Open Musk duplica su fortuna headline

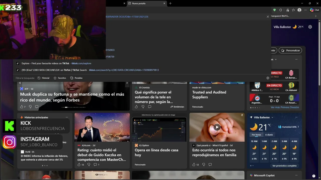click(x=72, y=97)
